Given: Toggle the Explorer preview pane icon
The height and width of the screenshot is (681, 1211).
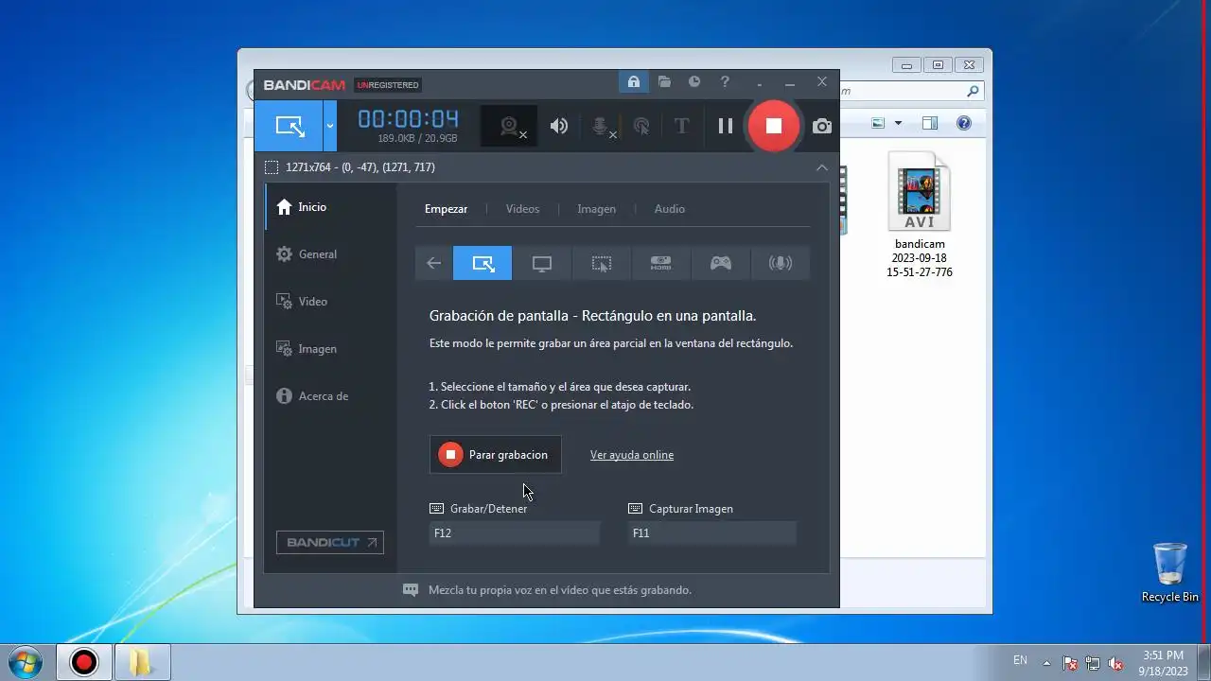Looking at the screenshot, I should point(930,123).
